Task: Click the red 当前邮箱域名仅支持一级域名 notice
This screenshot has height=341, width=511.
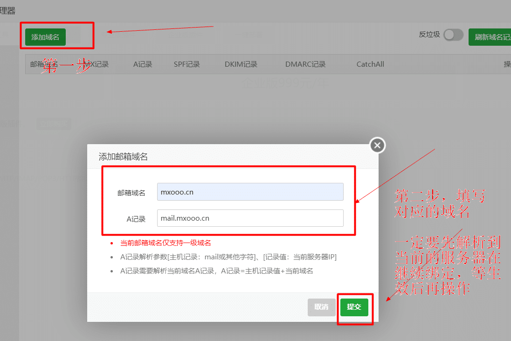Action: pyautogui.click(x=166, y=243)
